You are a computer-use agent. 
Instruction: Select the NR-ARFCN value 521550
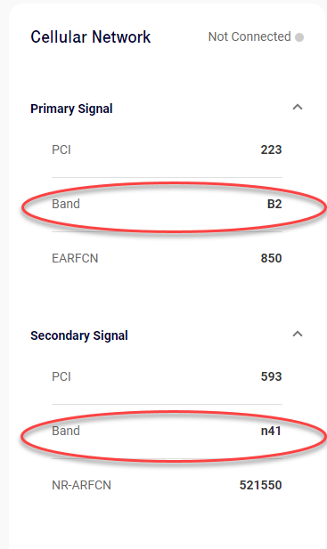click(261, 485)
